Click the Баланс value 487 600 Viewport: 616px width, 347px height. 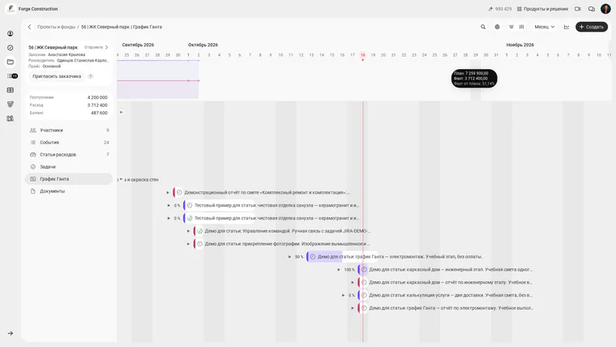99,113
